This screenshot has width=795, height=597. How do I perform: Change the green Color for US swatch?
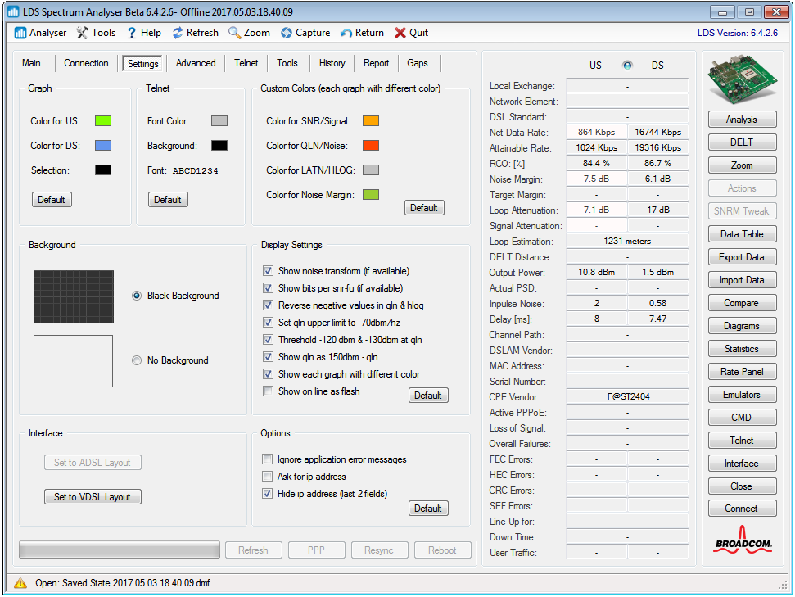(103, 121)
